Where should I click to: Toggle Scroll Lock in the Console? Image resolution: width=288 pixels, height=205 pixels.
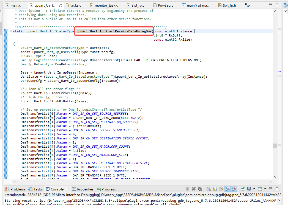[215, 189]
